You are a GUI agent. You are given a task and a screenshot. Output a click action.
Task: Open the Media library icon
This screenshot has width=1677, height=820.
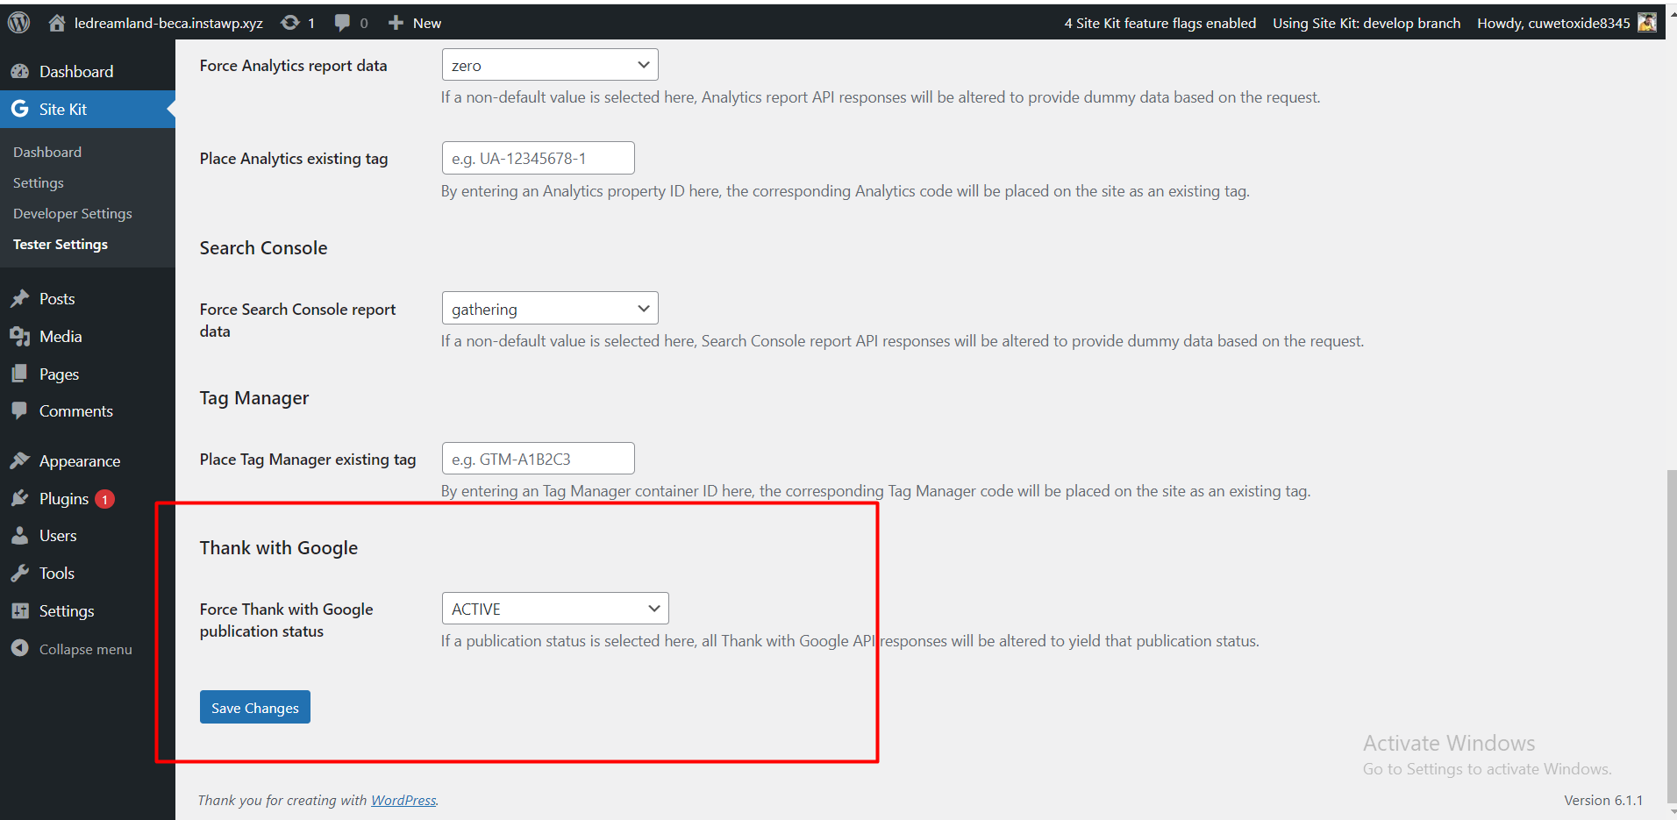click(x=20, y=336)
